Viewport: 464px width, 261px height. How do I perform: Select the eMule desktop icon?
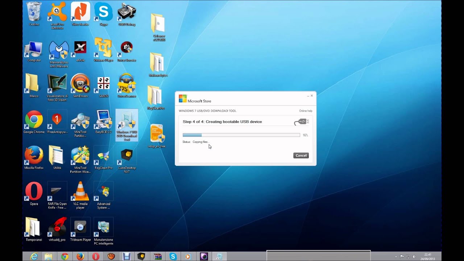click(x=80, y=51)
